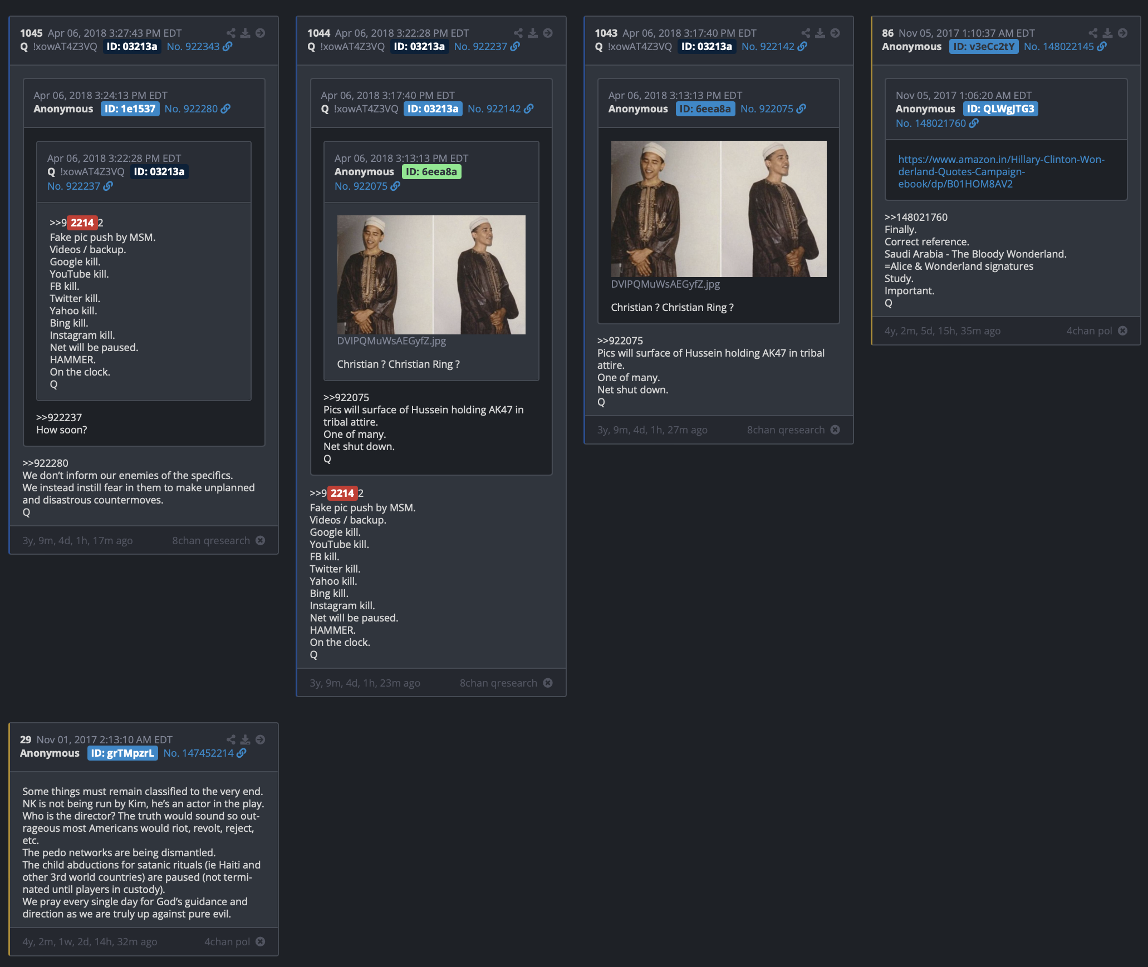The width and height of the screenshot is (1148, 967).
Task: Open post 1044 arrow icon
Action: [548, 33]
